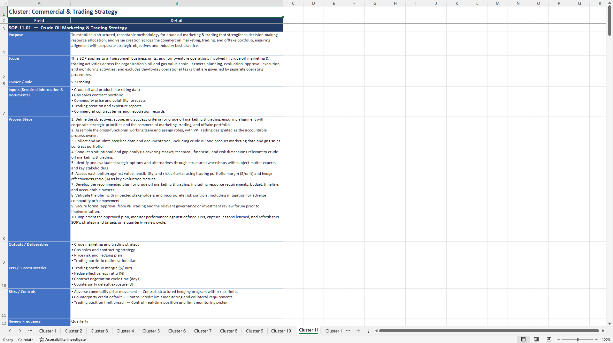Select the Quarterly value cell
Screen dimensions: 613x343
(177, 322)
